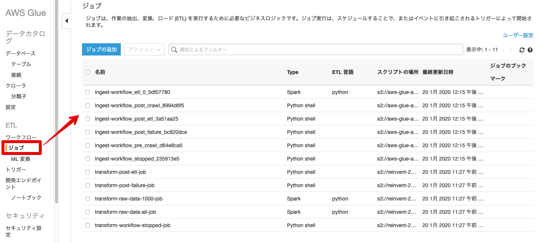
Task: Open ワークフロー in the ETL sidebar
Action: [x=21, y=137]
